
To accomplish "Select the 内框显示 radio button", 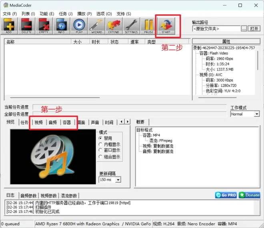I will [100, 144].
